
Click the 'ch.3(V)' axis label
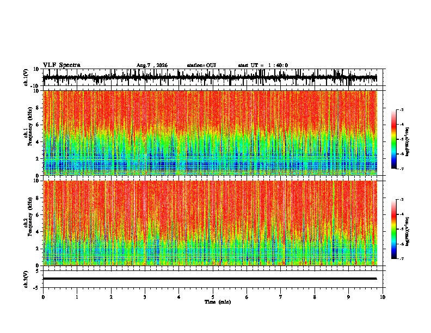coord(26,279)
